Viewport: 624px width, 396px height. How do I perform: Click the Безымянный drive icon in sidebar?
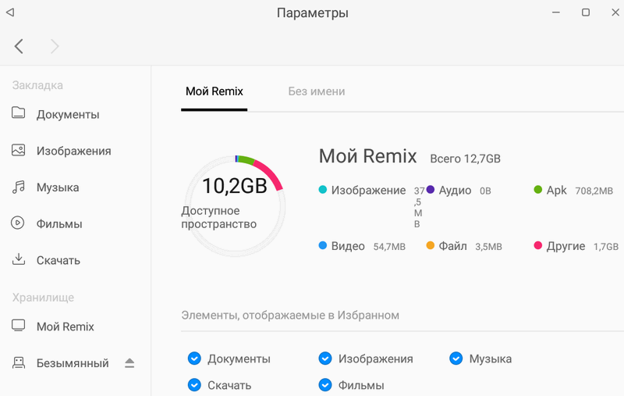coord(18,362)
